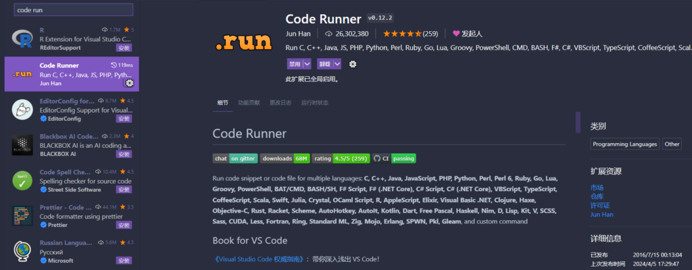This screenshot has width=692, height=270.
Task: Click the five-star rating (259) in header
Action: point(410,34)
